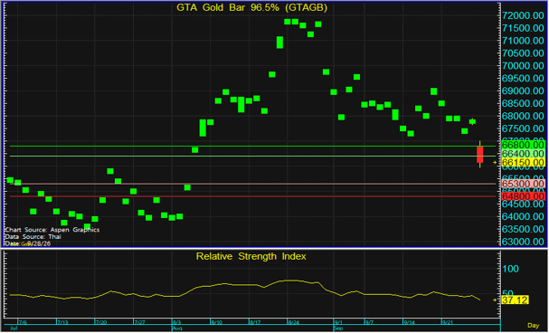
Task: Click the bright green 66800.00 level tag
Action: pos(523,145)
